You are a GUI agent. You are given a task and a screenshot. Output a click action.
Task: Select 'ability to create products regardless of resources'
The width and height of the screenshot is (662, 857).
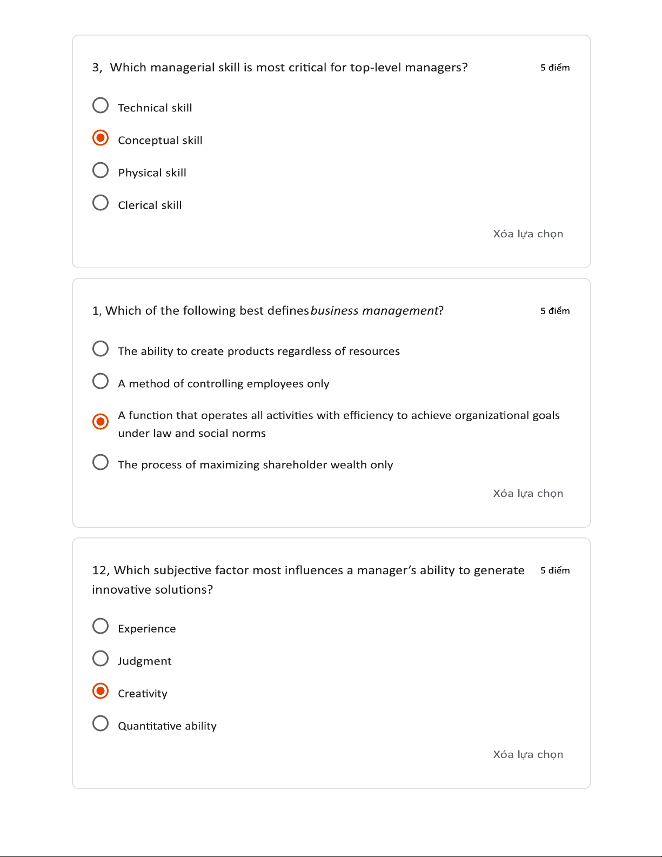pyautogui.click(x=101, y=349)
